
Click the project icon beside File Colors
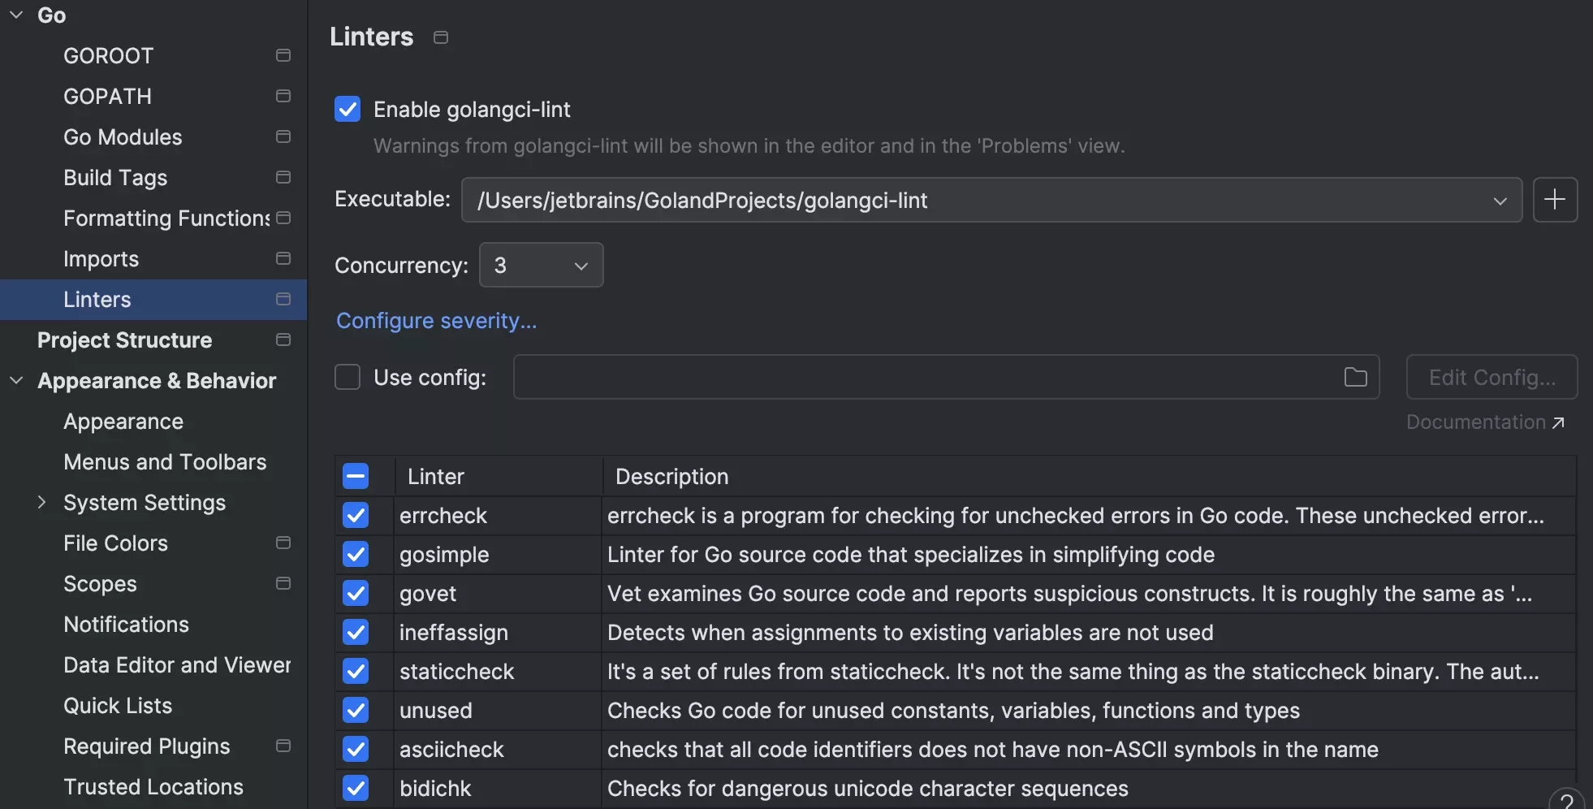[283, 543]
